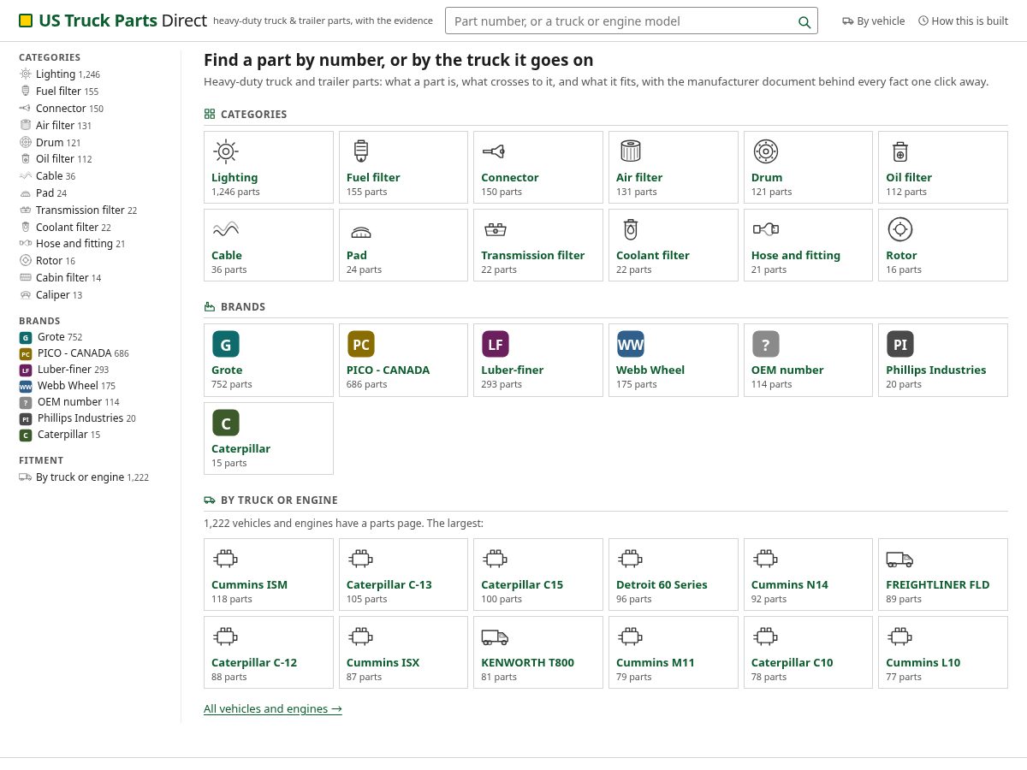
Task: Open the By vehicle navigation link
Action: coord(873,21)
